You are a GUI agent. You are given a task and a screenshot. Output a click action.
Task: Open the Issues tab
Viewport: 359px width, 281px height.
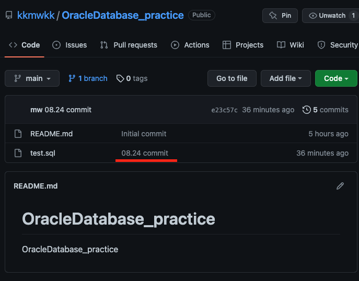[x=70, y=45]
